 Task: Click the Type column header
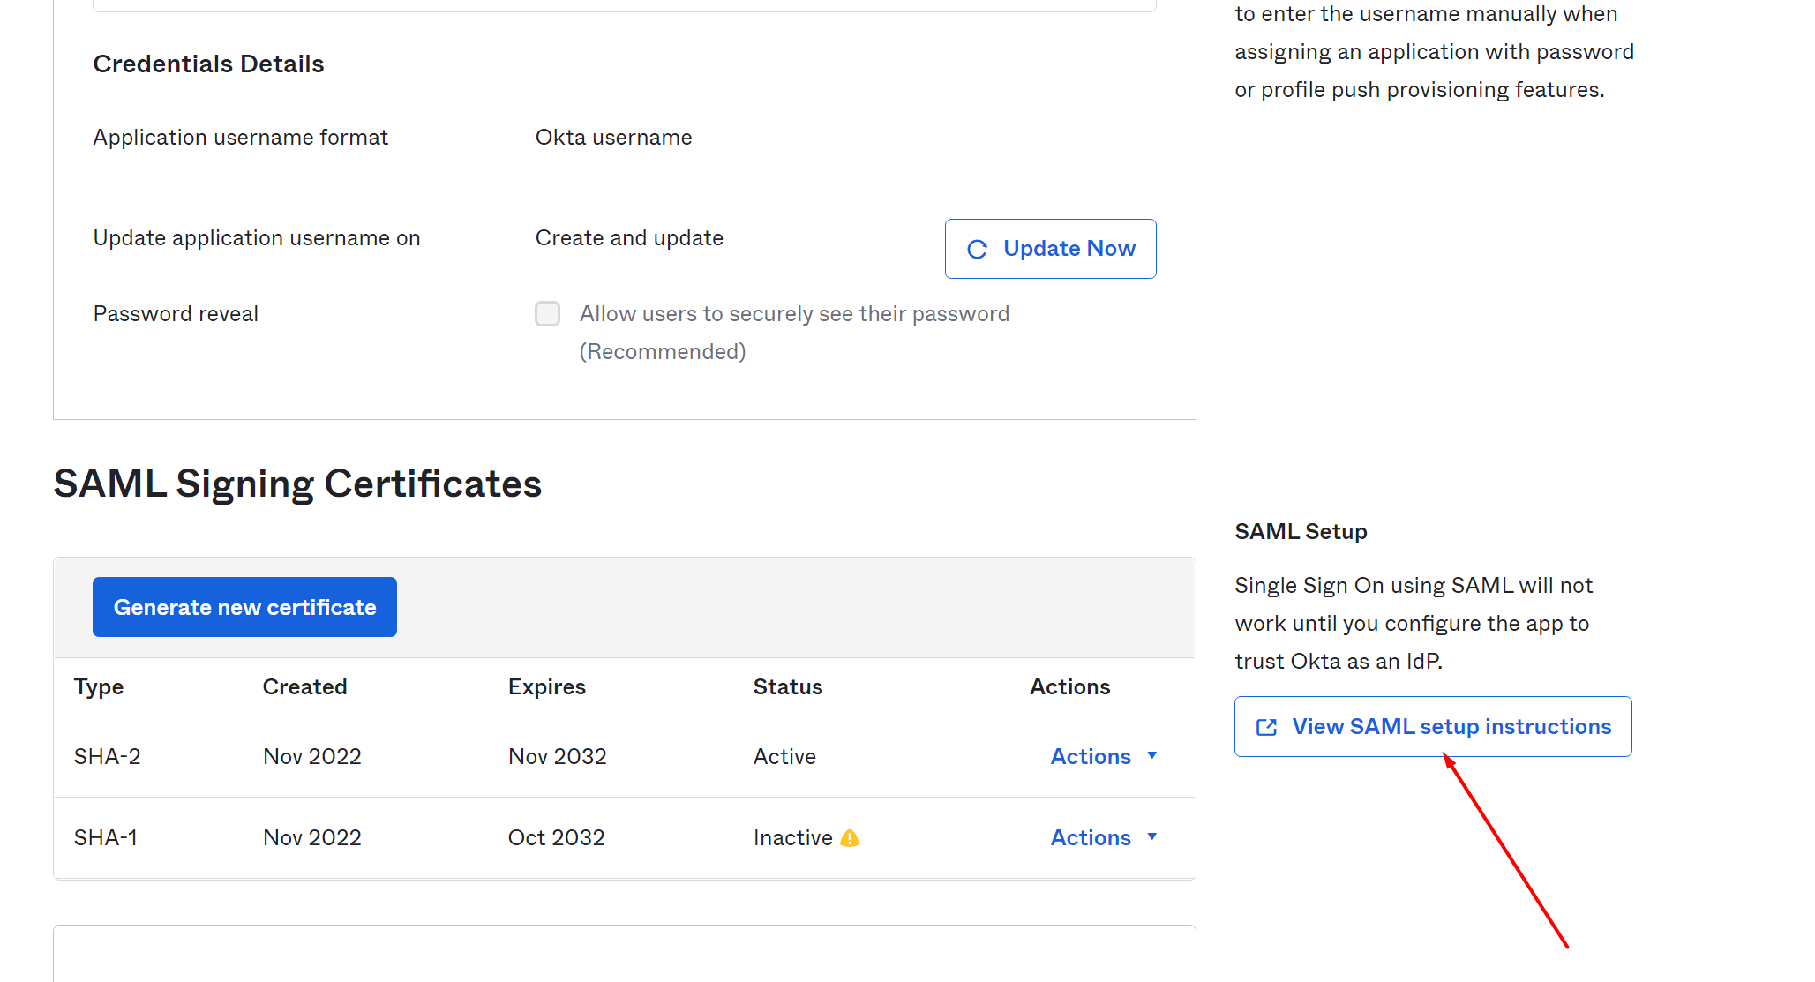click(x=99, y=687)
